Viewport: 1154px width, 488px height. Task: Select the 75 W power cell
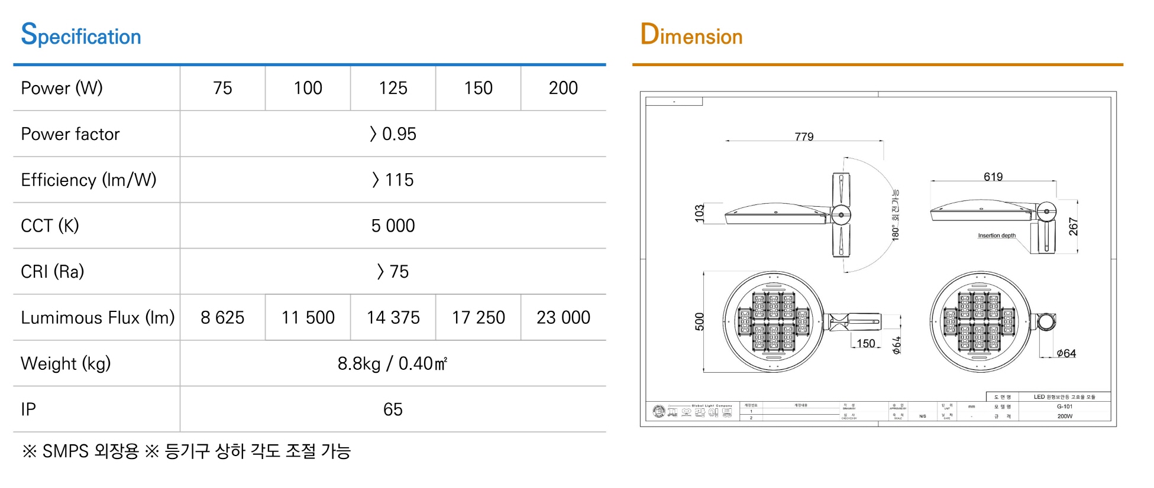[222, 88]
